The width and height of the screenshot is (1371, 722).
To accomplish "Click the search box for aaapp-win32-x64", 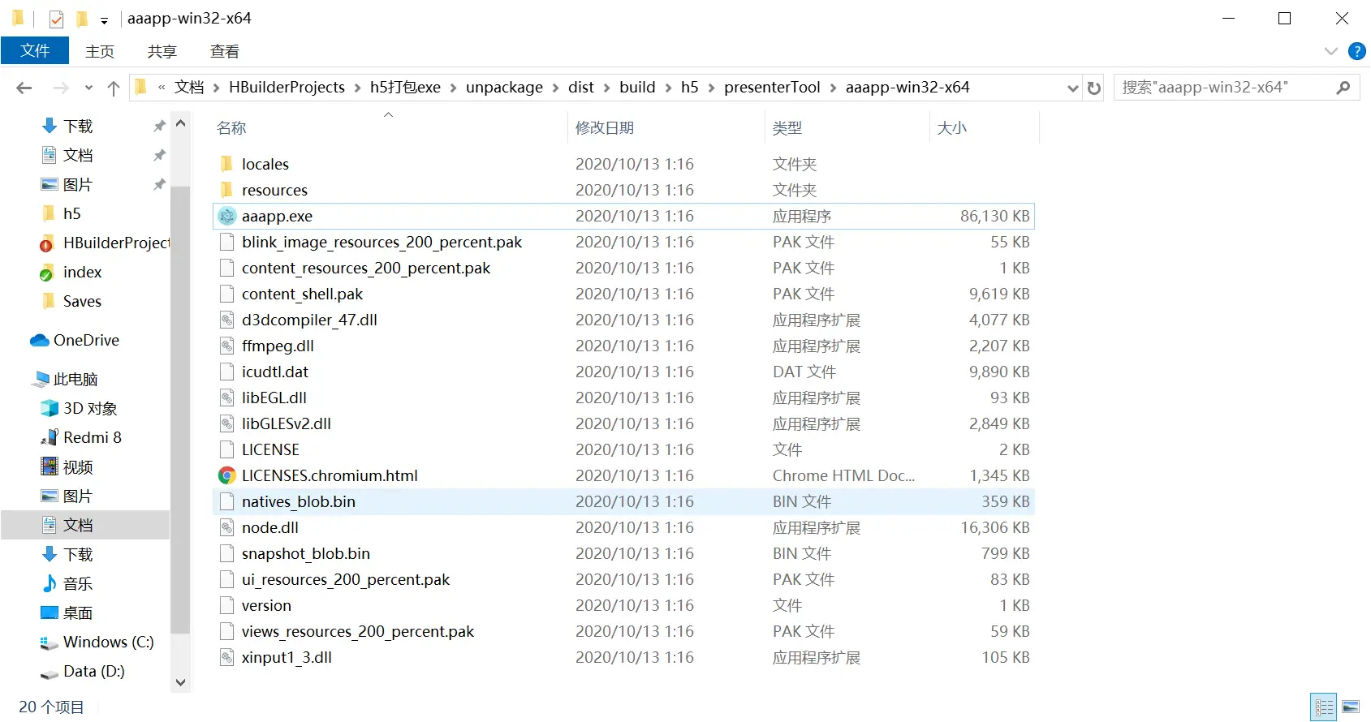I will 1226,88.
